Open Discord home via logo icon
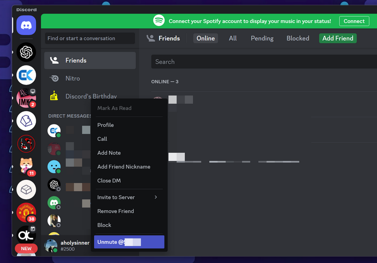 click(26, 25)
